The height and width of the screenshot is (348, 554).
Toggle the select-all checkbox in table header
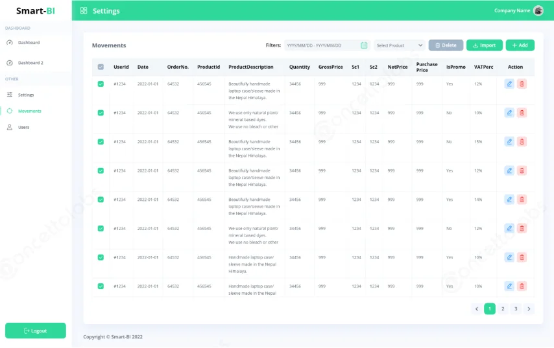[x=101, y=67]
